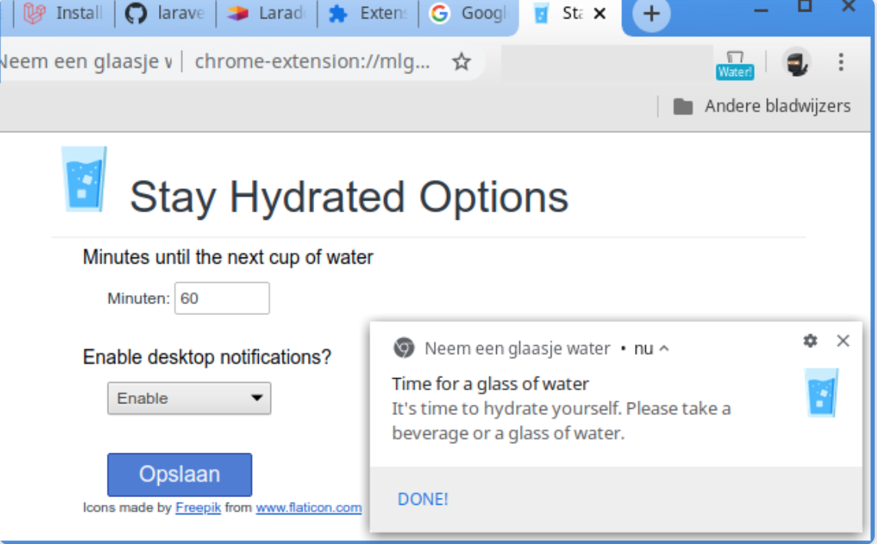The width and height of the screenshot is (877, 544).
Task: Bookmark this page with the star icon
Action: (461, 61)
